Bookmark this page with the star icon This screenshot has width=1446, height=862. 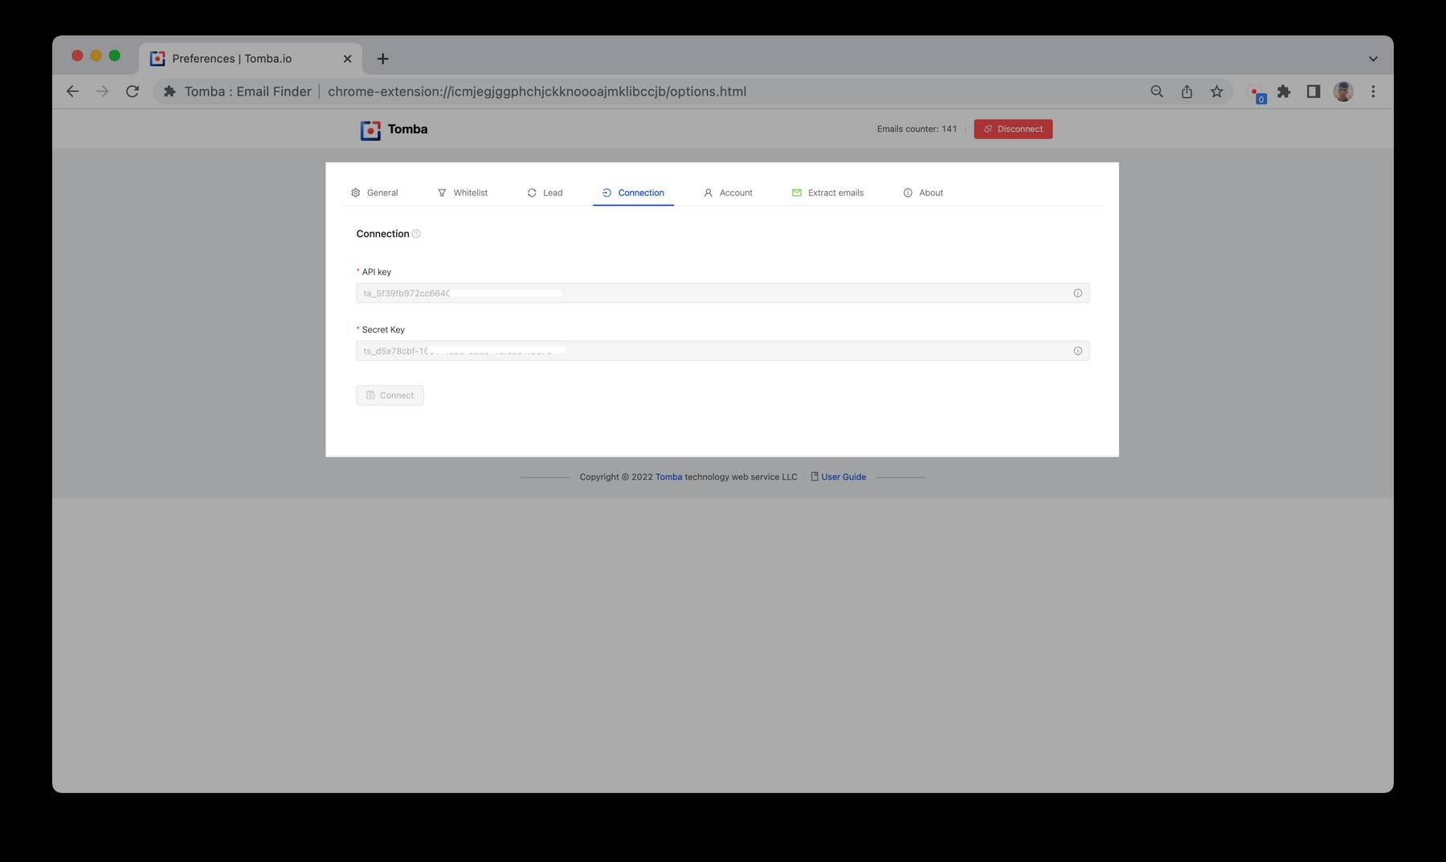1217,92
